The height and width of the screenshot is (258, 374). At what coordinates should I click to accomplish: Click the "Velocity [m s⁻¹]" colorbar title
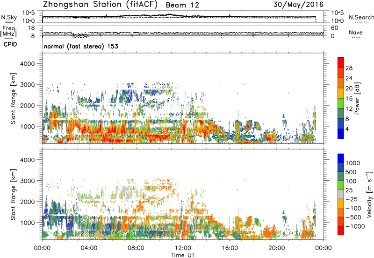click(369, 194)
